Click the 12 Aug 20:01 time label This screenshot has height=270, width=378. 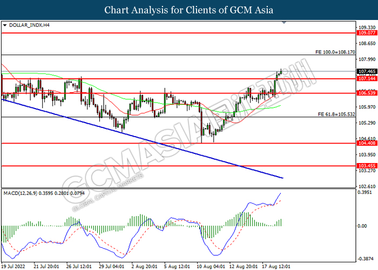[x=244, y=266]
